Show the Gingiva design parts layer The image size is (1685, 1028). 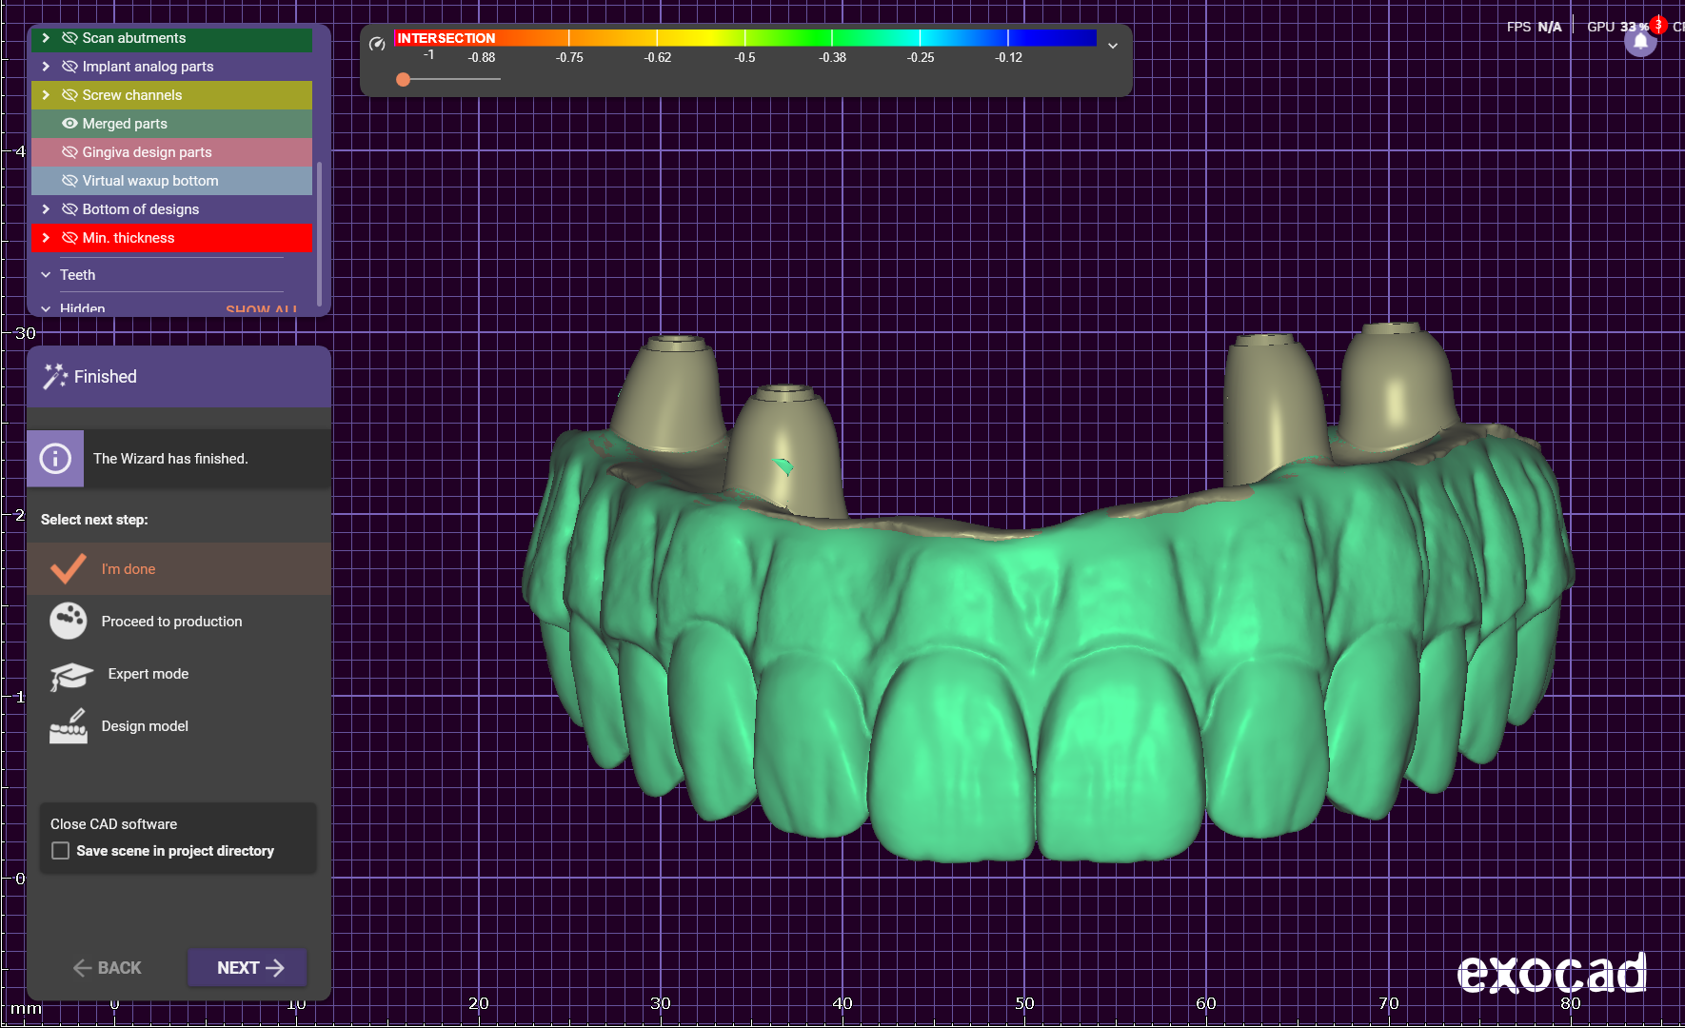(69, 152)
